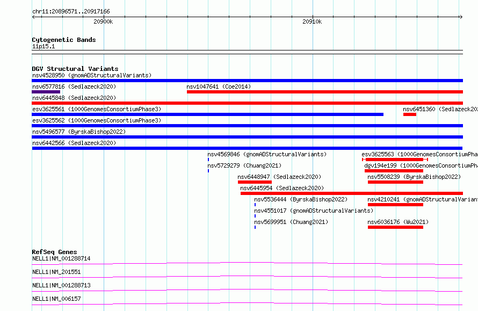
Task: Click the tiny blue mark under nsv5729279
Action: [208, 171]
